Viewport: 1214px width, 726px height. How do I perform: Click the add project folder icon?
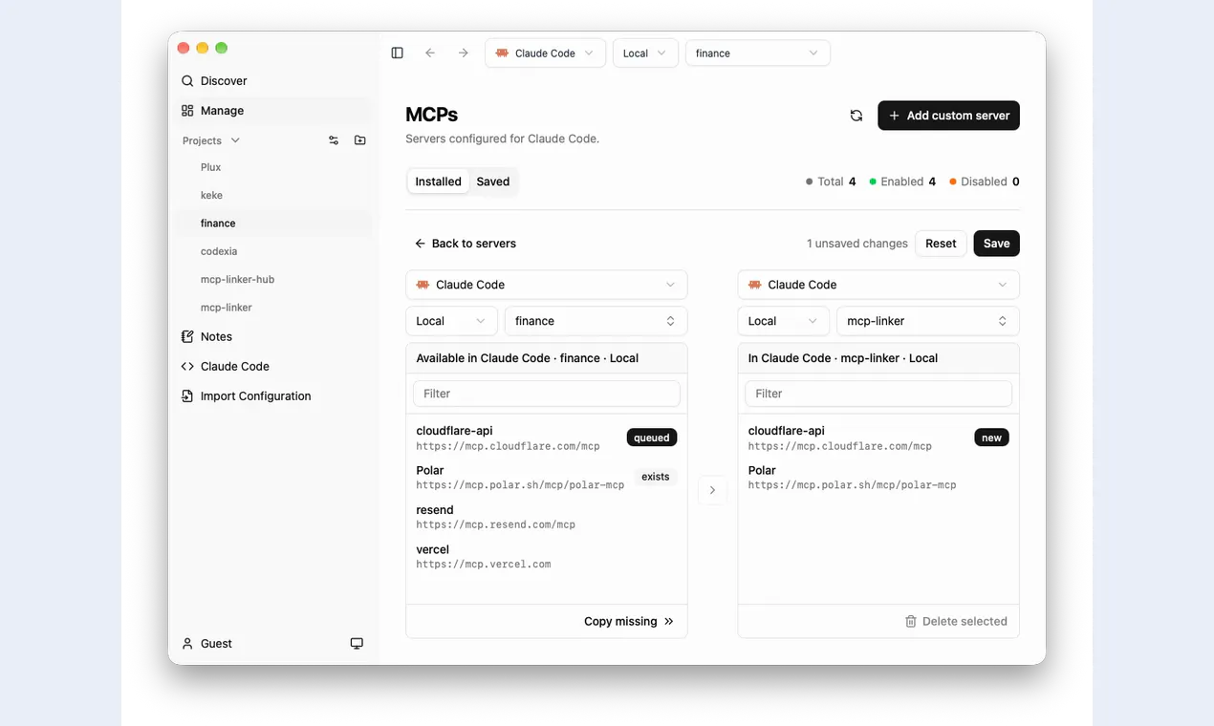[360, 140]
